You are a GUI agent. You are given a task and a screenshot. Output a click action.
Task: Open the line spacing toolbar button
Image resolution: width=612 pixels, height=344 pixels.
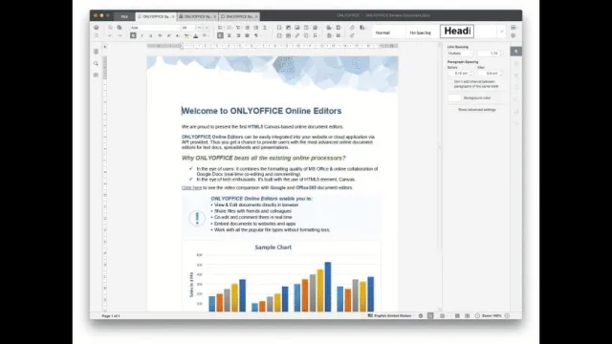(x=265, y=28)
